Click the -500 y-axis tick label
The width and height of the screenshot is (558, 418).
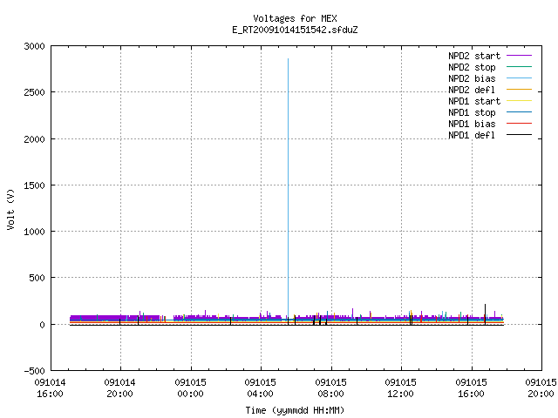tap(35, 371)
